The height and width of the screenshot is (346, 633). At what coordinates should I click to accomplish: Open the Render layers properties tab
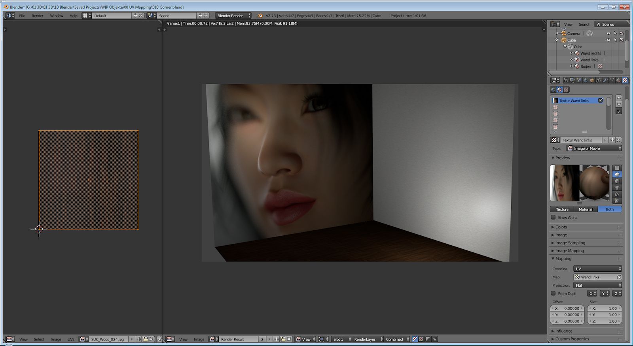tap(572, 80)
